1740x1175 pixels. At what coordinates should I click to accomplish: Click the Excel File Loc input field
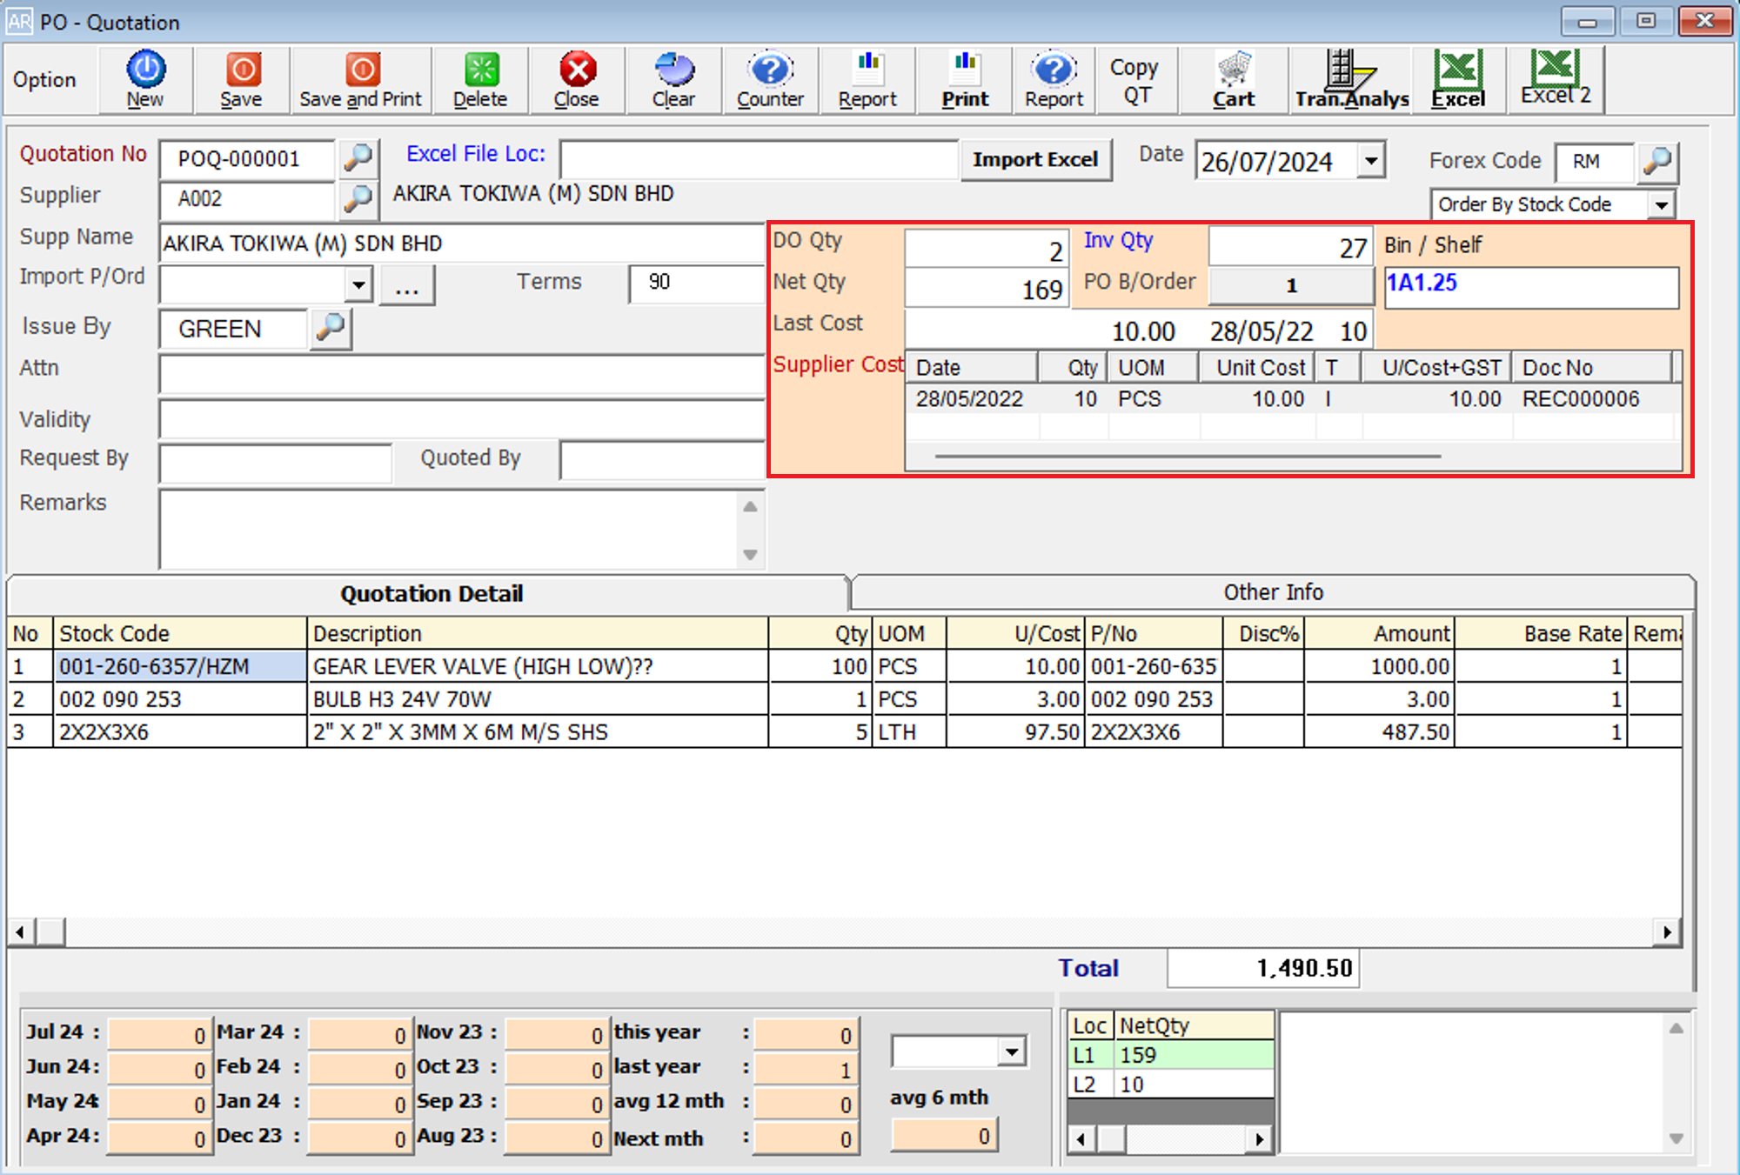(759, 160)
